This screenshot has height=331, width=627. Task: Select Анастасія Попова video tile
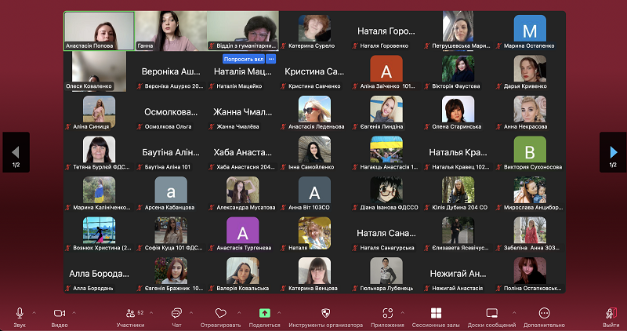tap(98, 31)
